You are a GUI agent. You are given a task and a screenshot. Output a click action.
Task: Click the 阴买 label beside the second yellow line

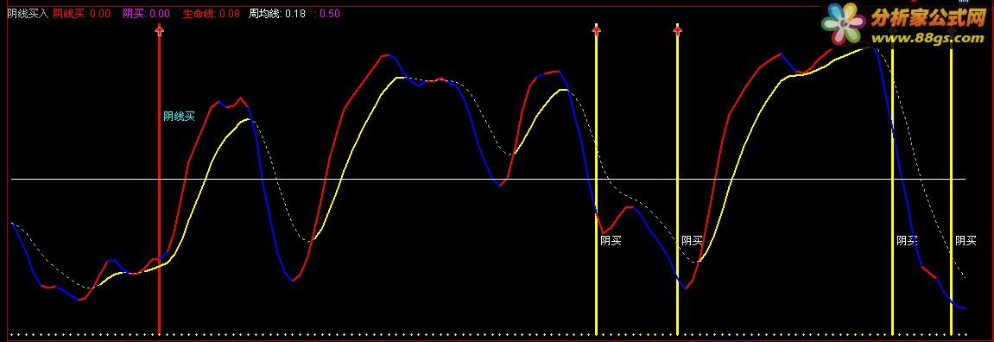(693, 241)
